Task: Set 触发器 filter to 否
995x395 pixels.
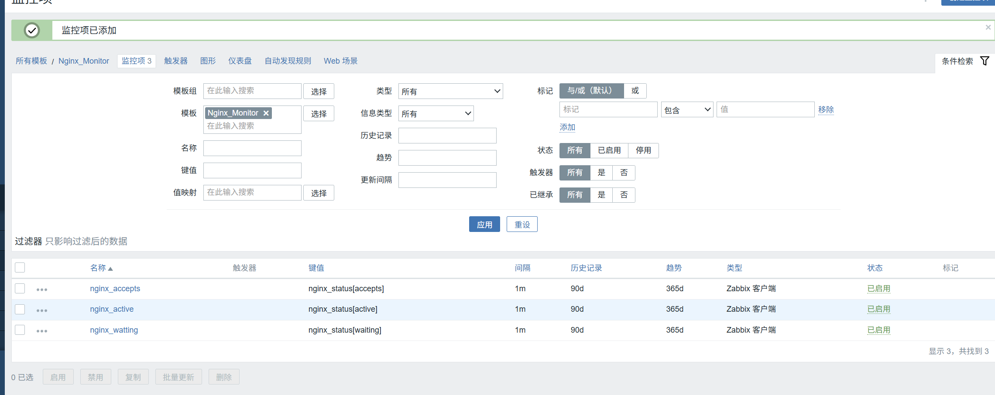Action: pyautogui.click(x=624, y=173)
